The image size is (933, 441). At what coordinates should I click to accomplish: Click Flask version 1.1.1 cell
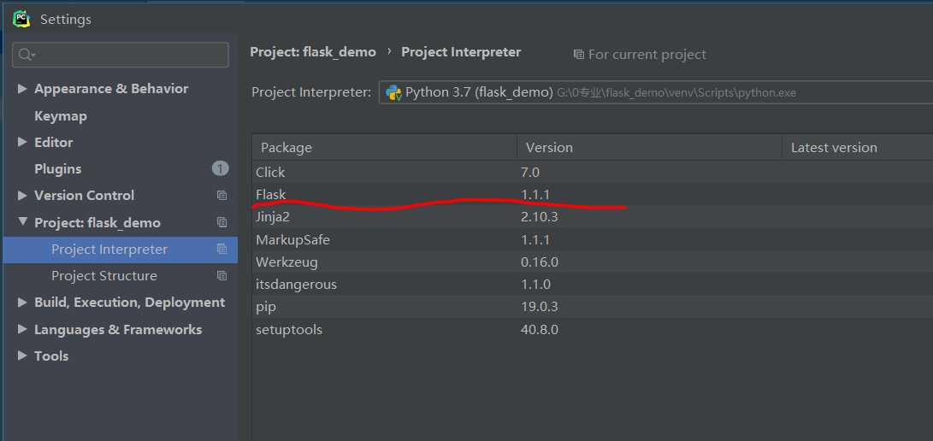click(x=535, y=194)
